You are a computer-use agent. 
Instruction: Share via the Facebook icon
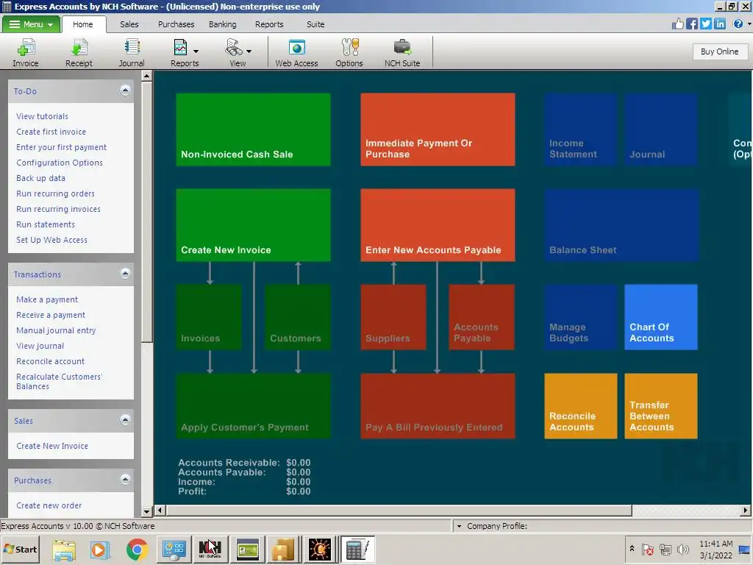click(691, 24)
